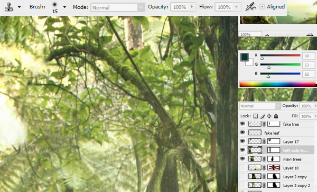Viewport: 317px width, 192px height.
Task: Click the Navigator 100% zoom field
Action: [250, 34]
